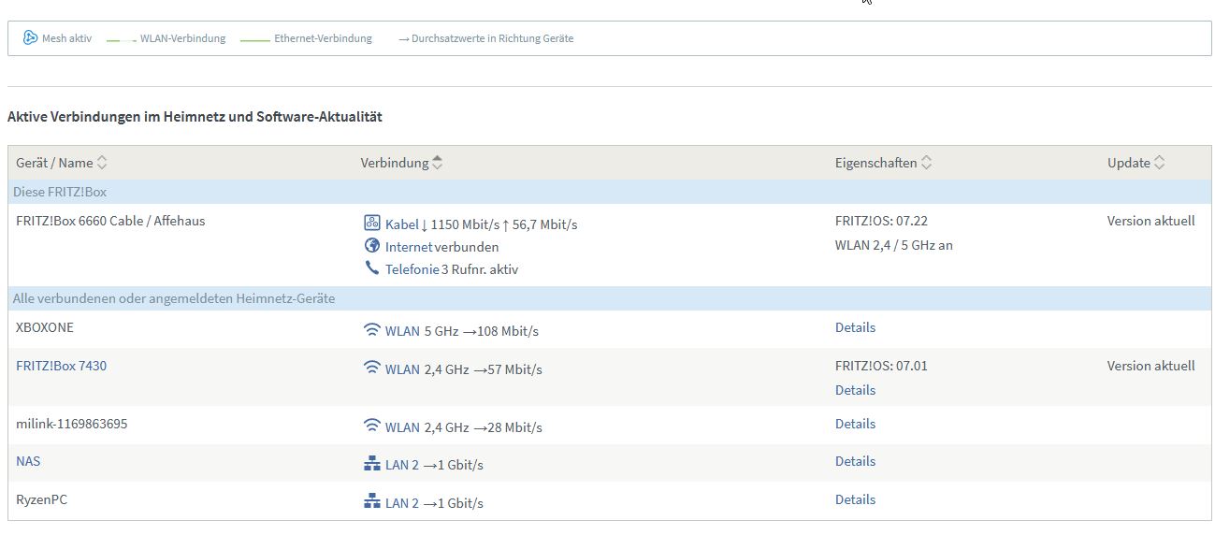Sort table by Update column
Viewport: 1215px width, 549px height.
tap(1135, 163)
